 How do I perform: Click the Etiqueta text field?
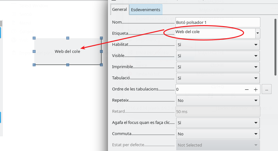click(215, 32)
